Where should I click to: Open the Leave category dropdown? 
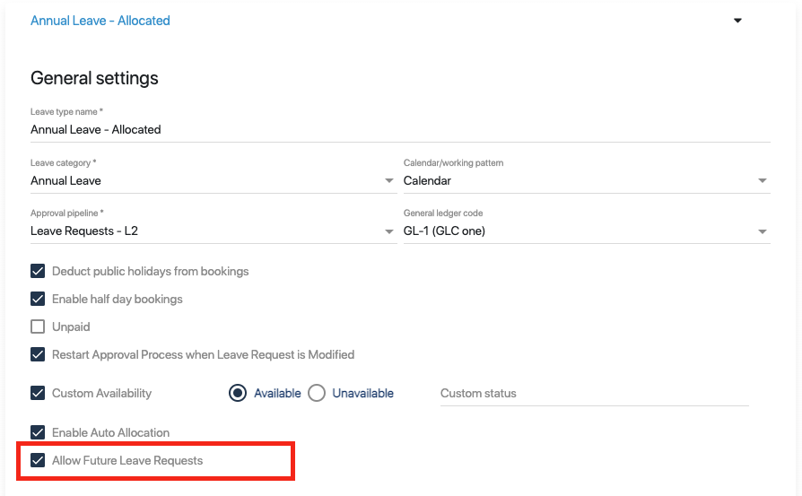[214, 180]
